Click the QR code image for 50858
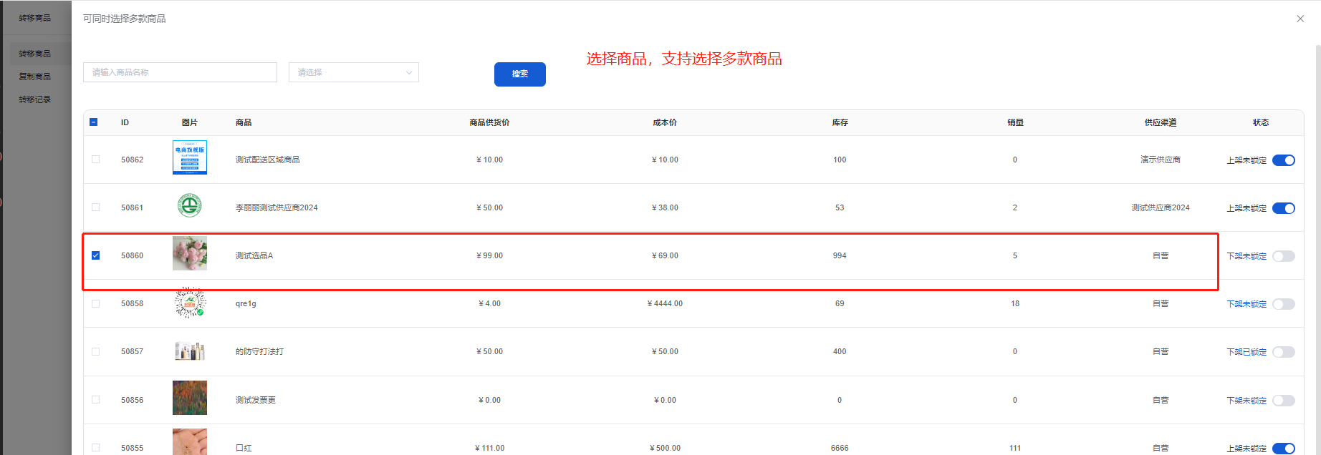The width and height of the screenshot is (1321, 455). 190,303
